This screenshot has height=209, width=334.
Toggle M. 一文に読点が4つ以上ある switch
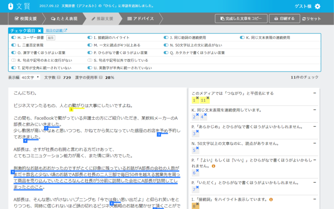point(90,45)
